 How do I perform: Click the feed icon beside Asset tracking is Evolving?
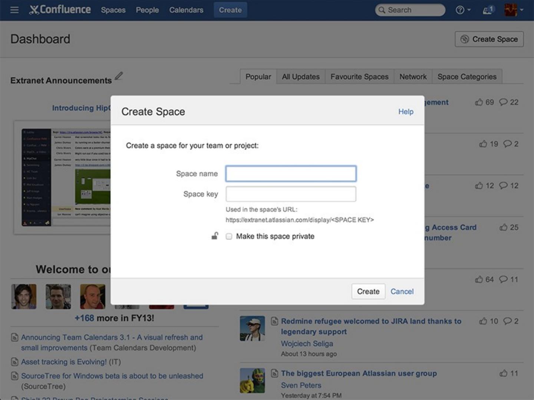(x=14, y=362)
